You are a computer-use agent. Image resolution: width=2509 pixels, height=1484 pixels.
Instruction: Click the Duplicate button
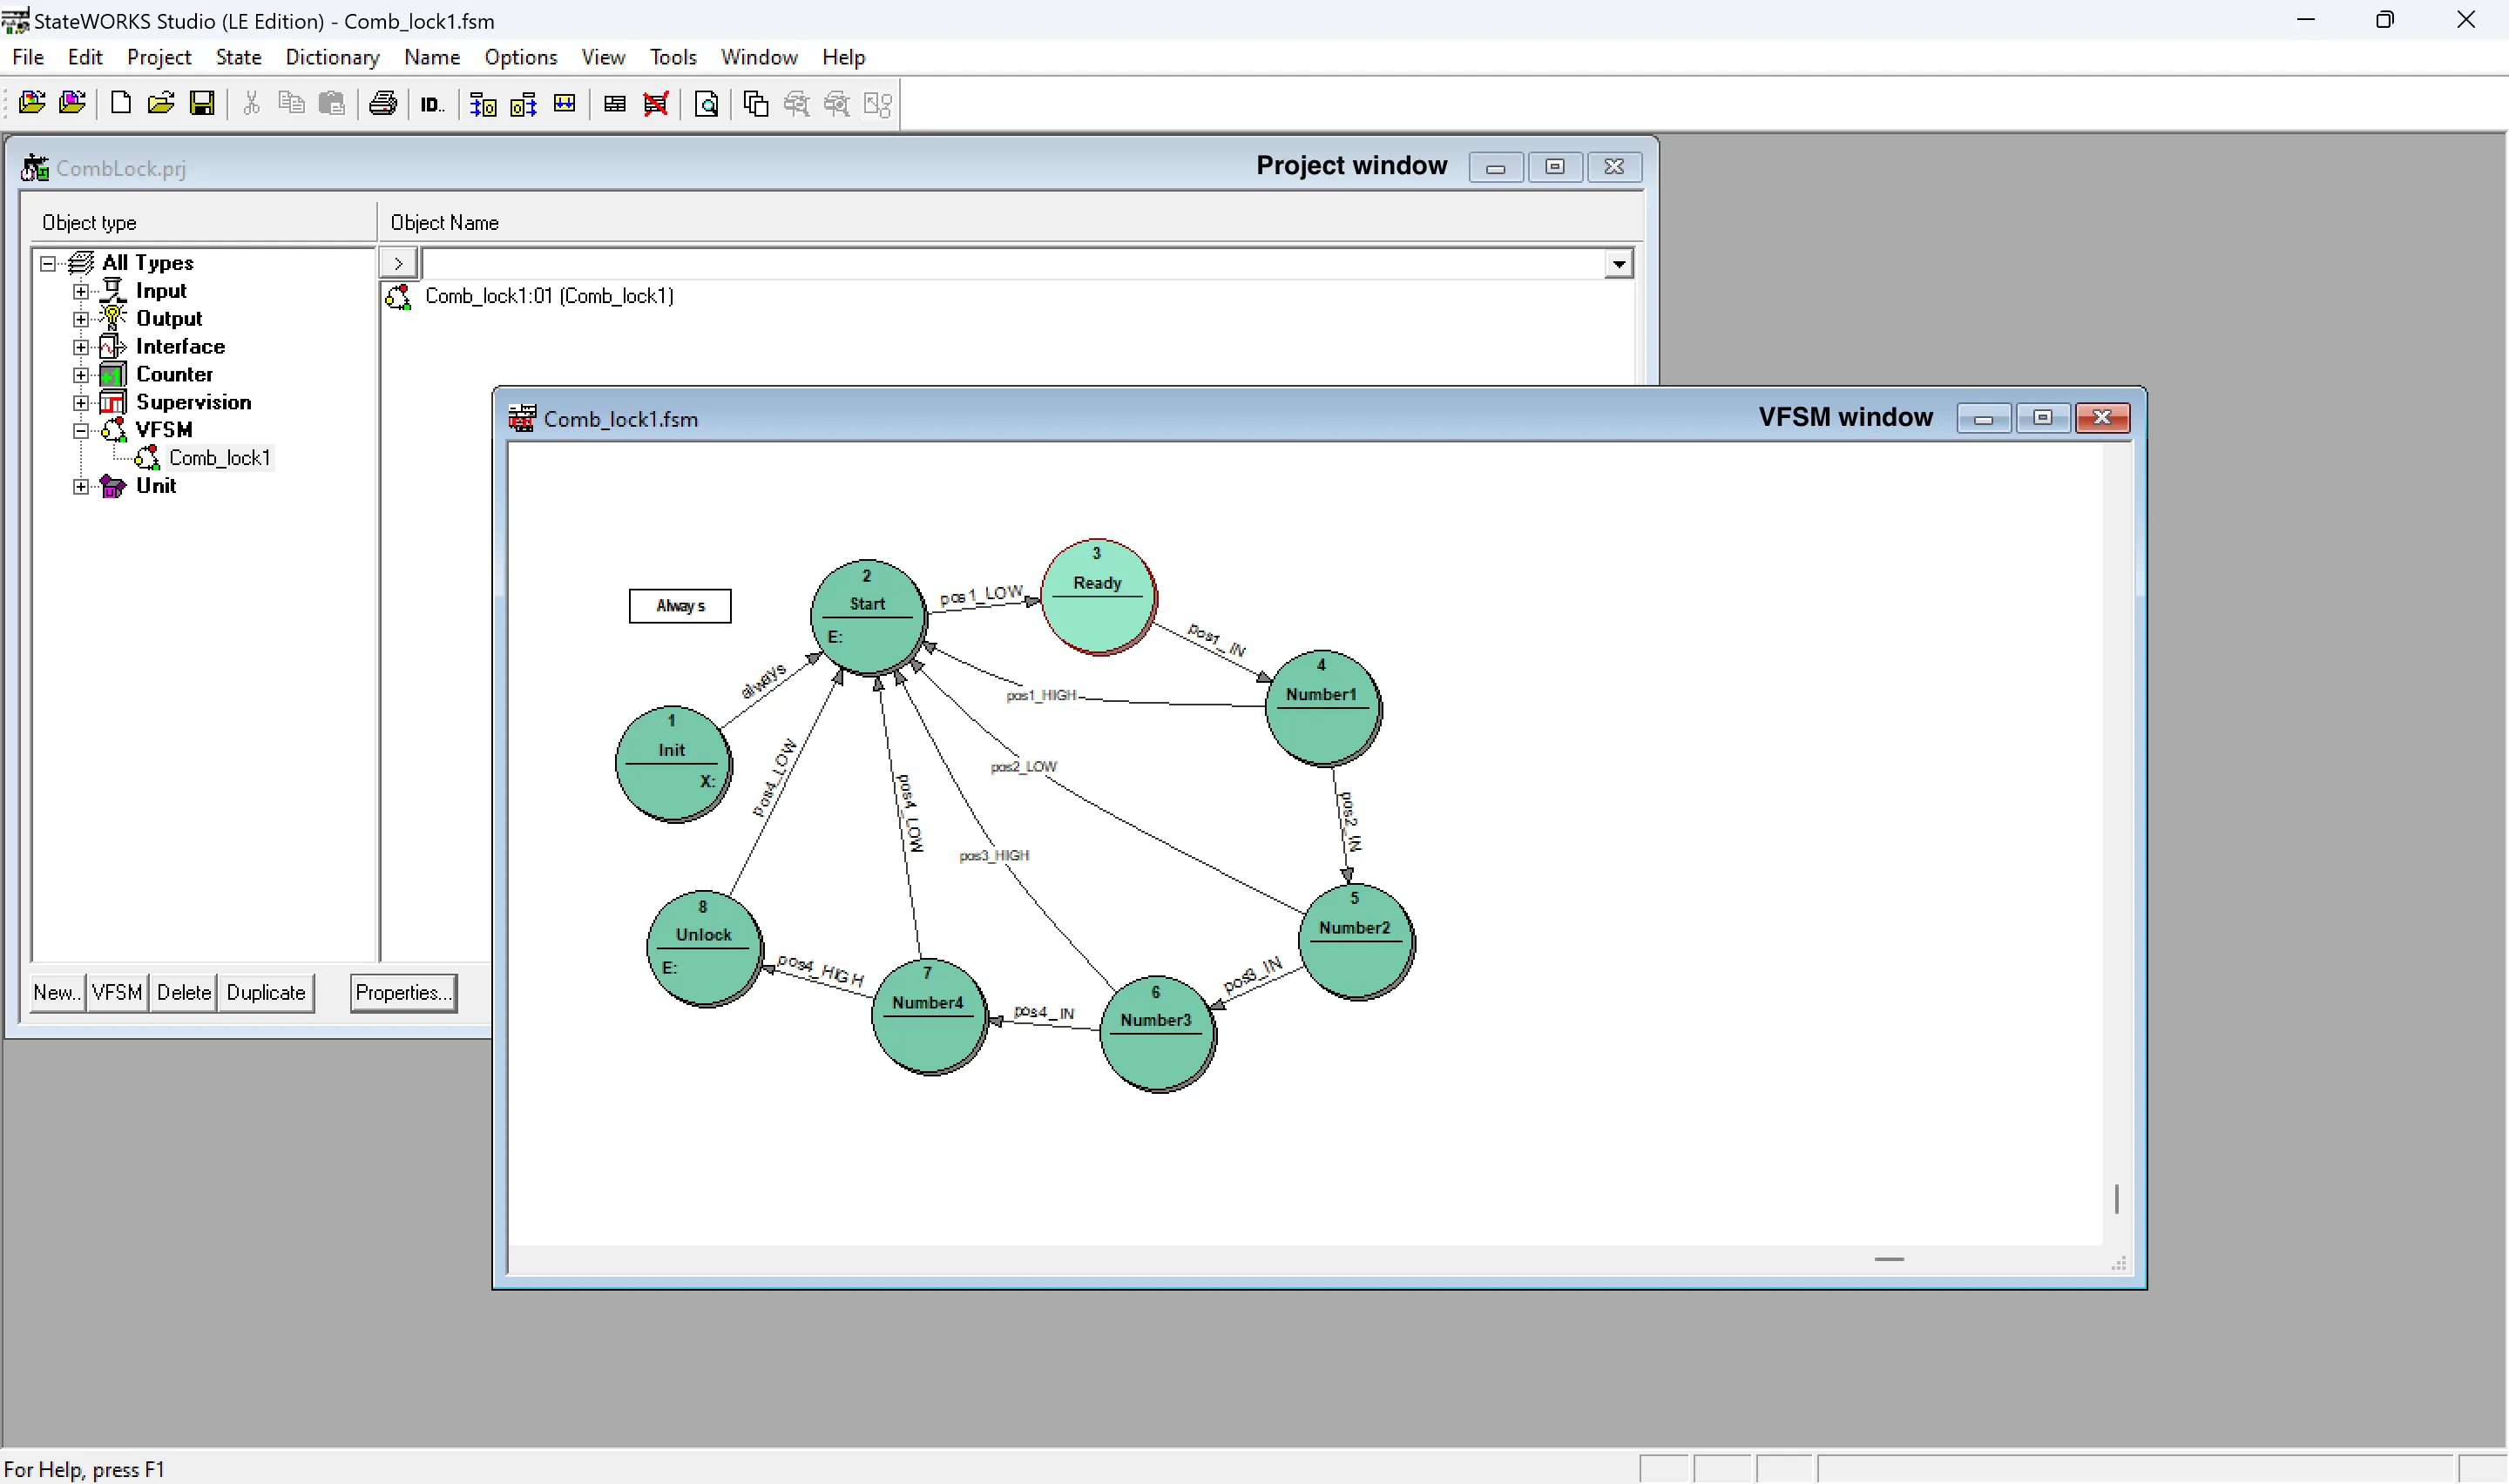265,992
